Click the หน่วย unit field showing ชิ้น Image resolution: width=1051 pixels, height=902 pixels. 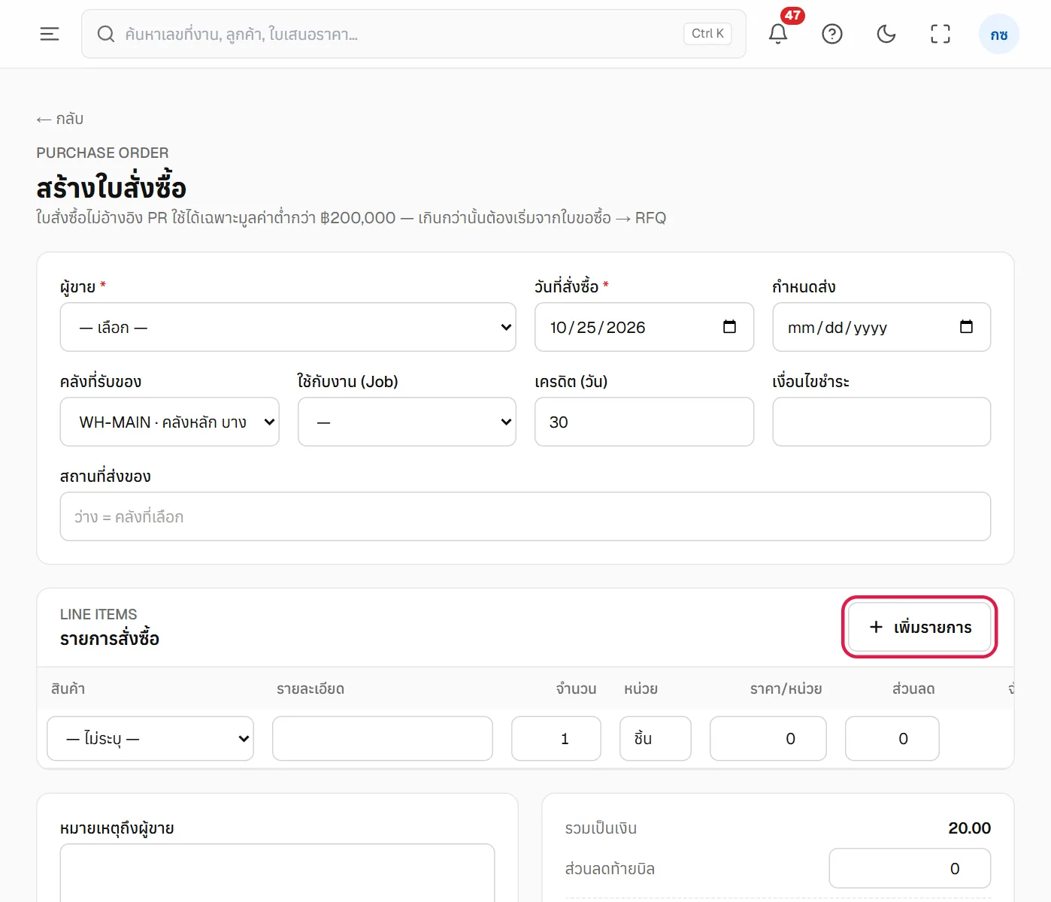tap(656, 739)
